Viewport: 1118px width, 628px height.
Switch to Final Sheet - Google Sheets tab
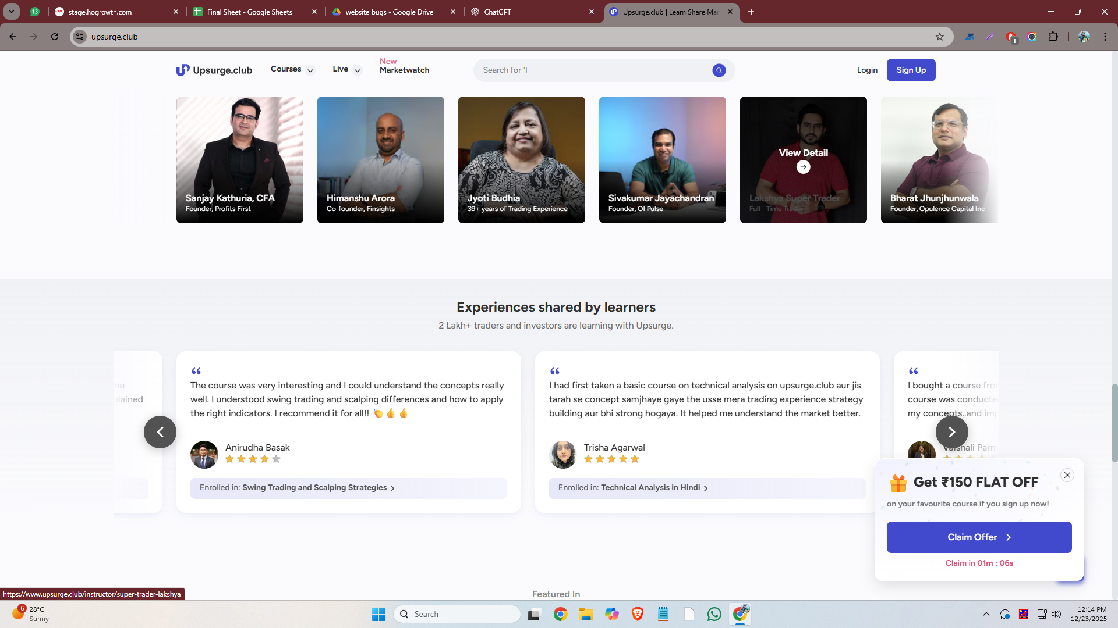pos(250,12)
